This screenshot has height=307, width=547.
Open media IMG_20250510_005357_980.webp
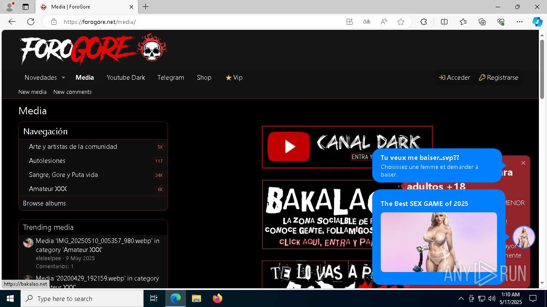(x=97, y=245)
